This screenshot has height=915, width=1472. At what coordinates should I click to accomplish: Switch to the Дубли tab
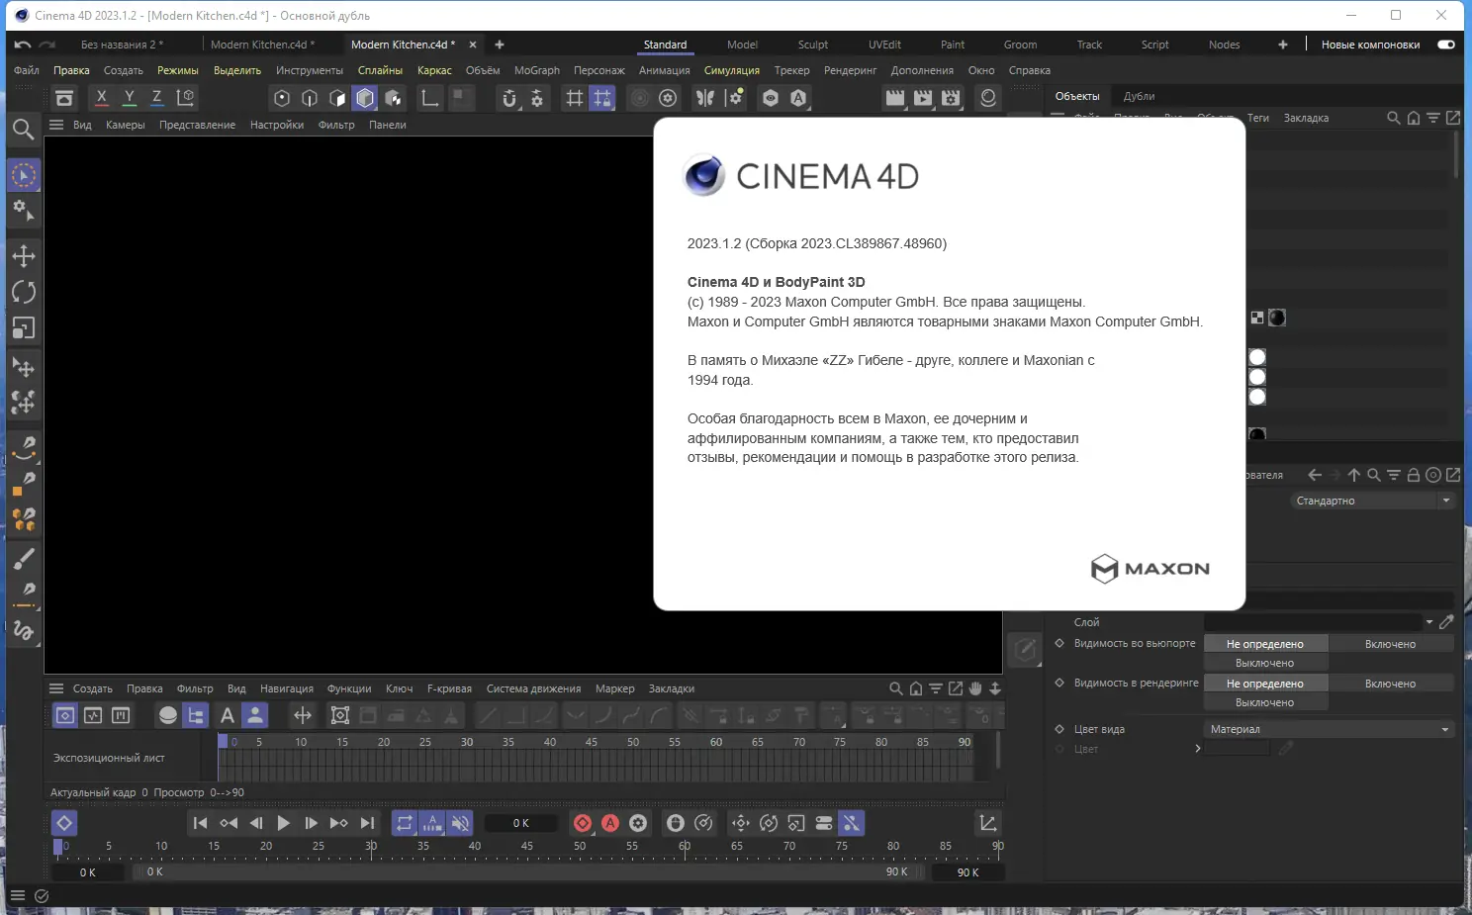1139,96
